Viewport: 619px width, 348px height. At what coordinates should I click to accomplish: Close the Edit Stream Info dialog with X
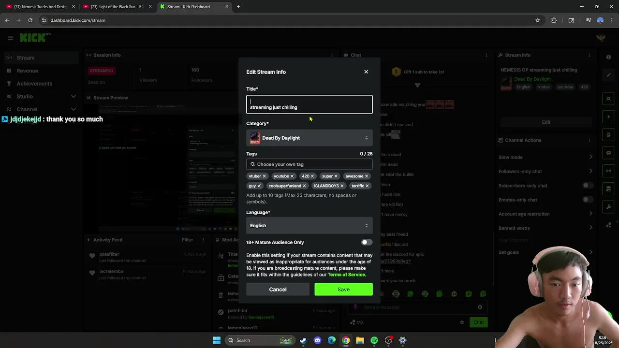[x=366, y=72]
